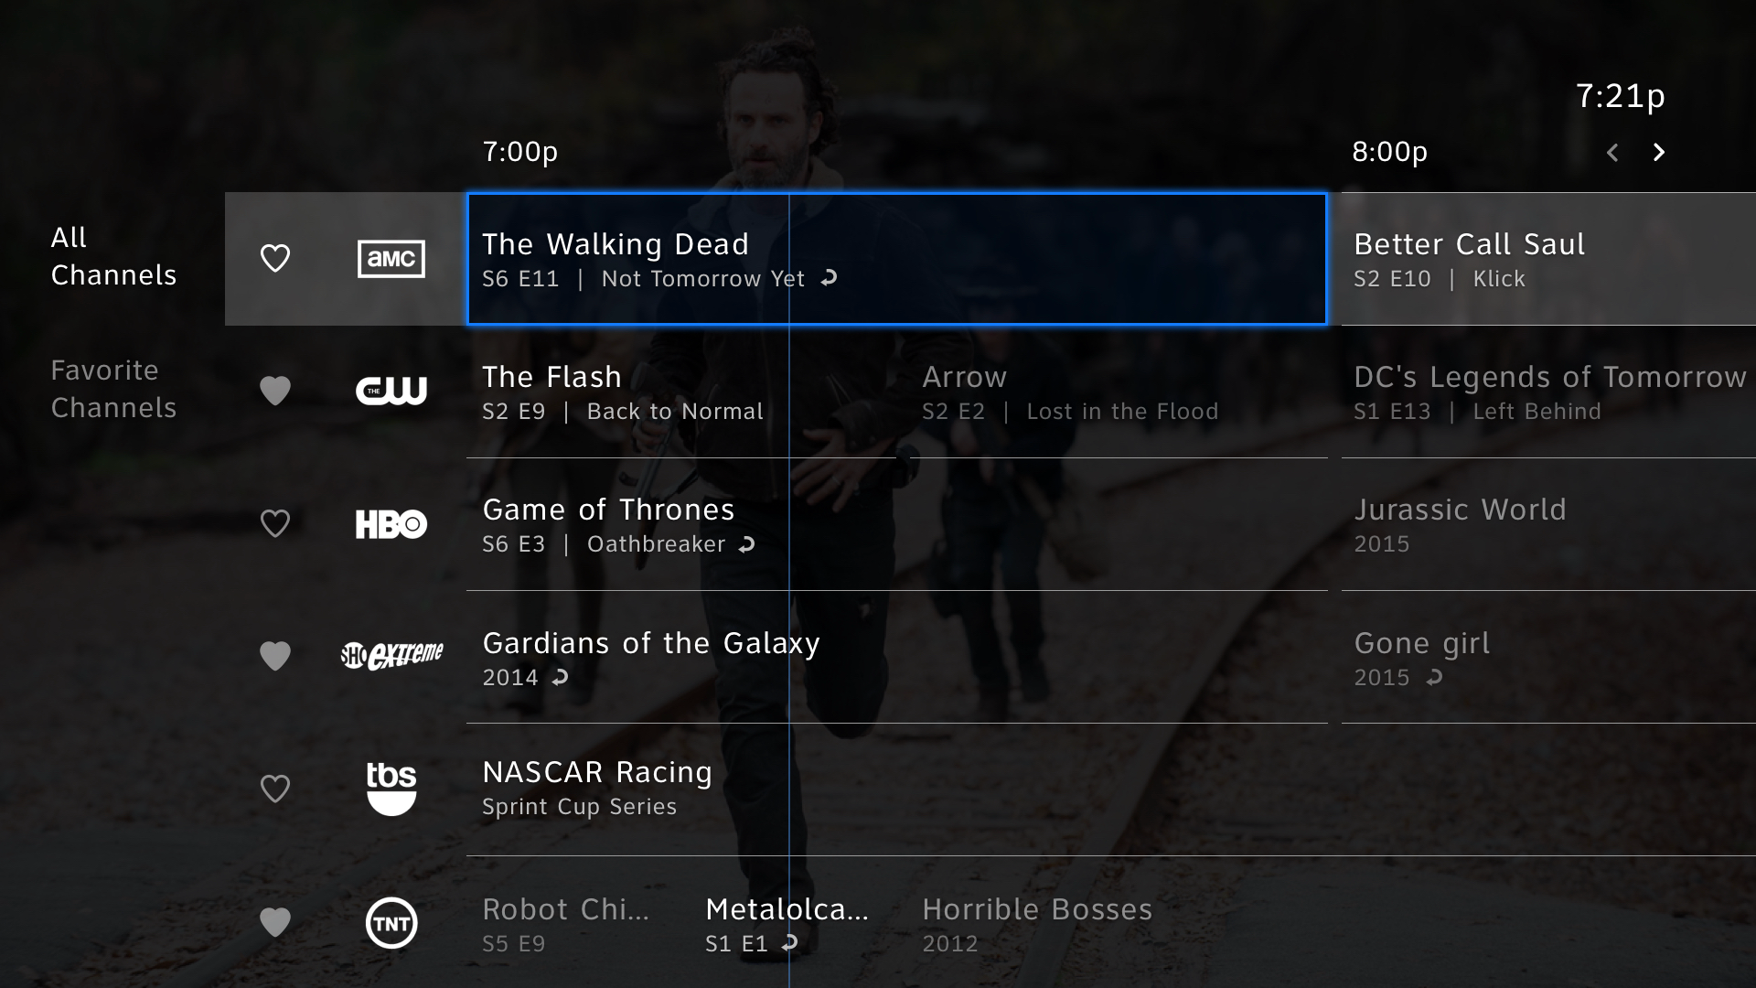Click the restart icon beside Oathbreaker

747,544
